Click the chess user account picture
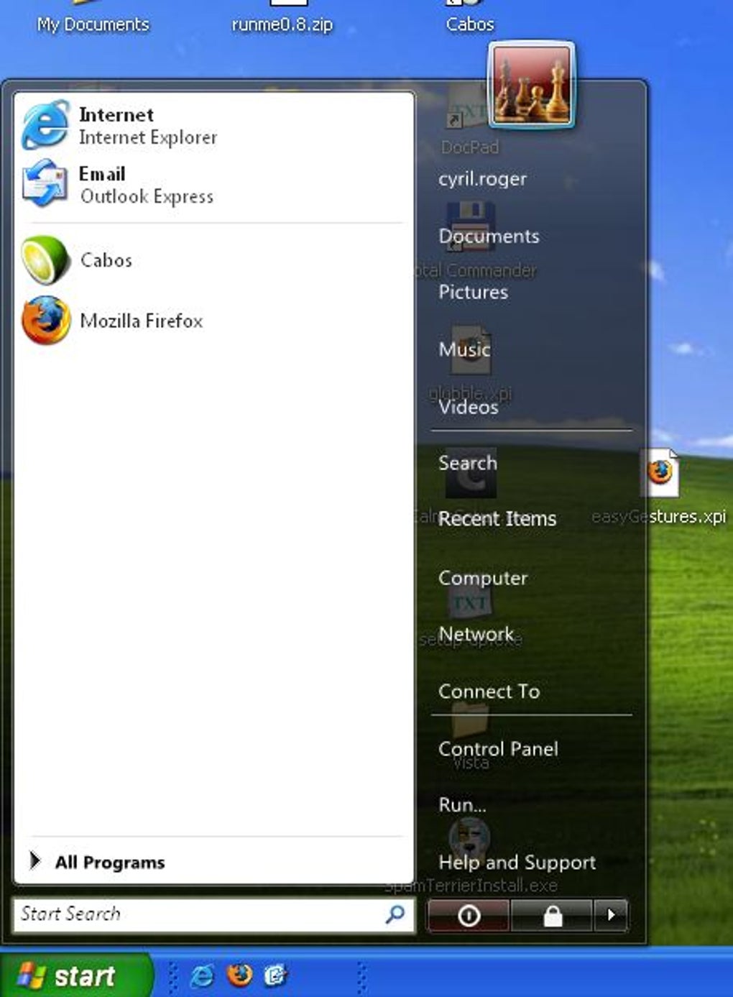Image resolution: width=733 pixels, height=997 pixels. (x=531, y=85)
